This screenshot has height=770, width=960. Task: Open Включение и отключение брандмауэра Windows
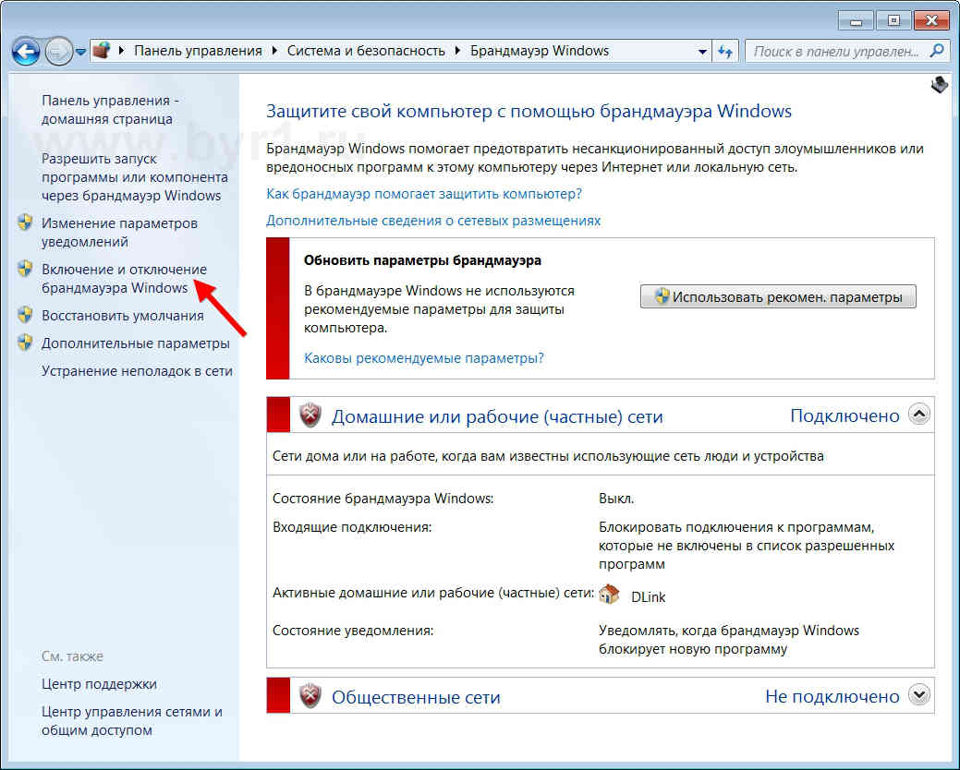pos(124,278)
